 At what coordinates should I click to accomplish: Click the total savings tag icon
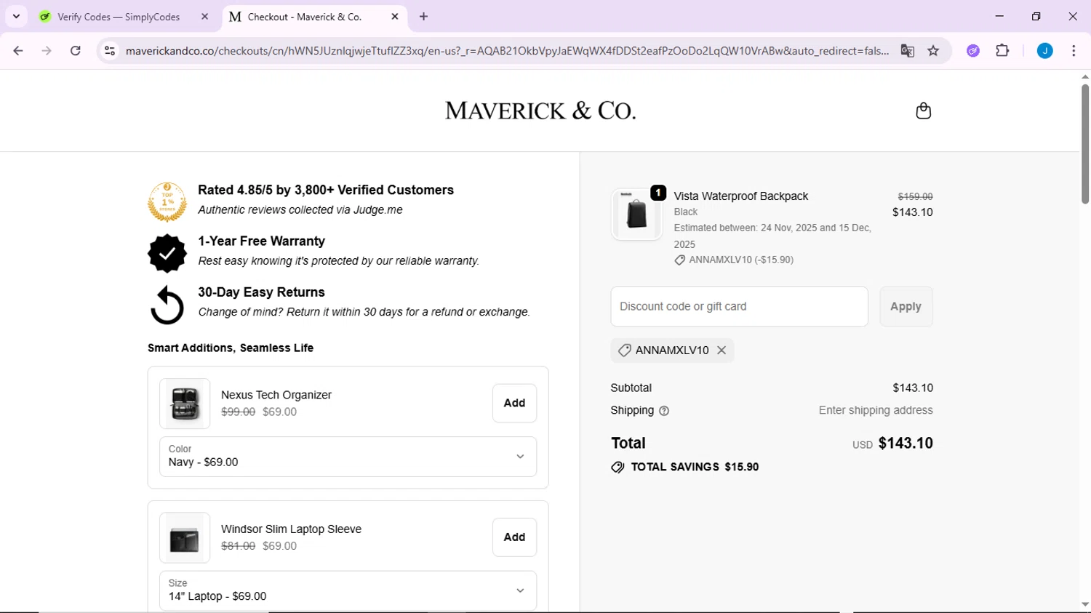pyautogui.click(x=618, y=468)
